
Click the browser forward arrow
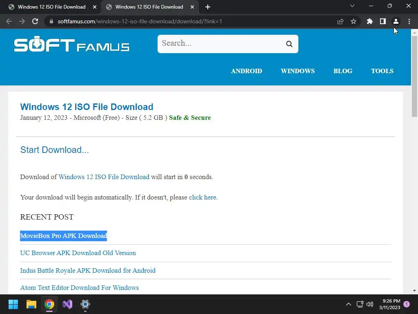click(x=22, y=21)
